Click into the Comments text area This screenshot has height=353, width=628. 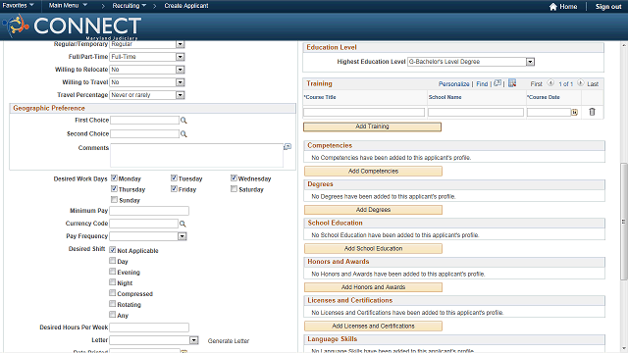coord(196,155)
